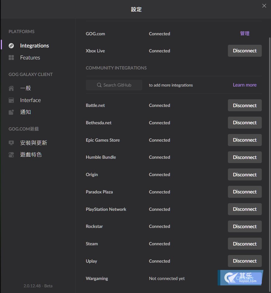Disconnect the PlayStation Network integration

[x=245, y=209]
